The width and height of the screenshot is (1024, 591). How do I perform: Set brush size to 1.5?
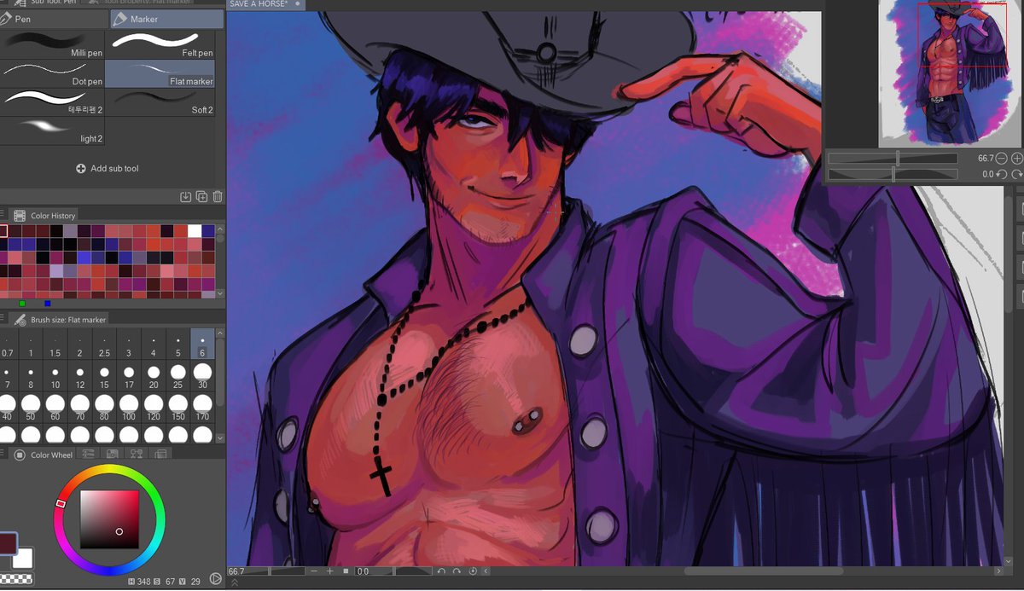[55, 345]
